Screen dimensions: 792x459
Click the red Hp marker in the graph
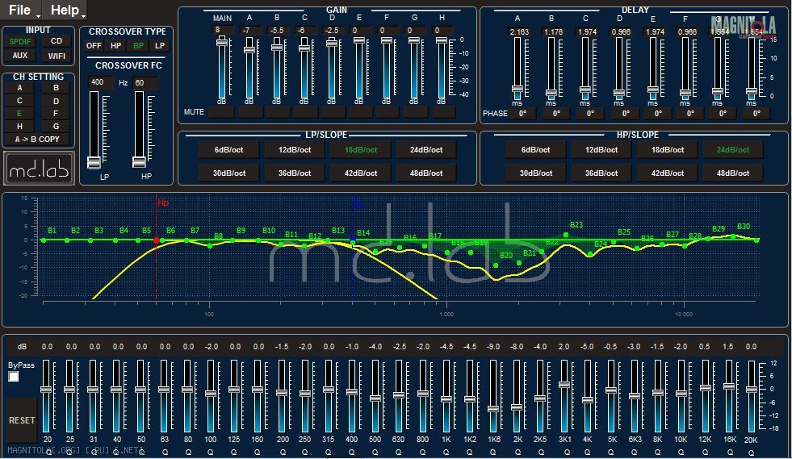pyautogui.click(x=156, y=204)
